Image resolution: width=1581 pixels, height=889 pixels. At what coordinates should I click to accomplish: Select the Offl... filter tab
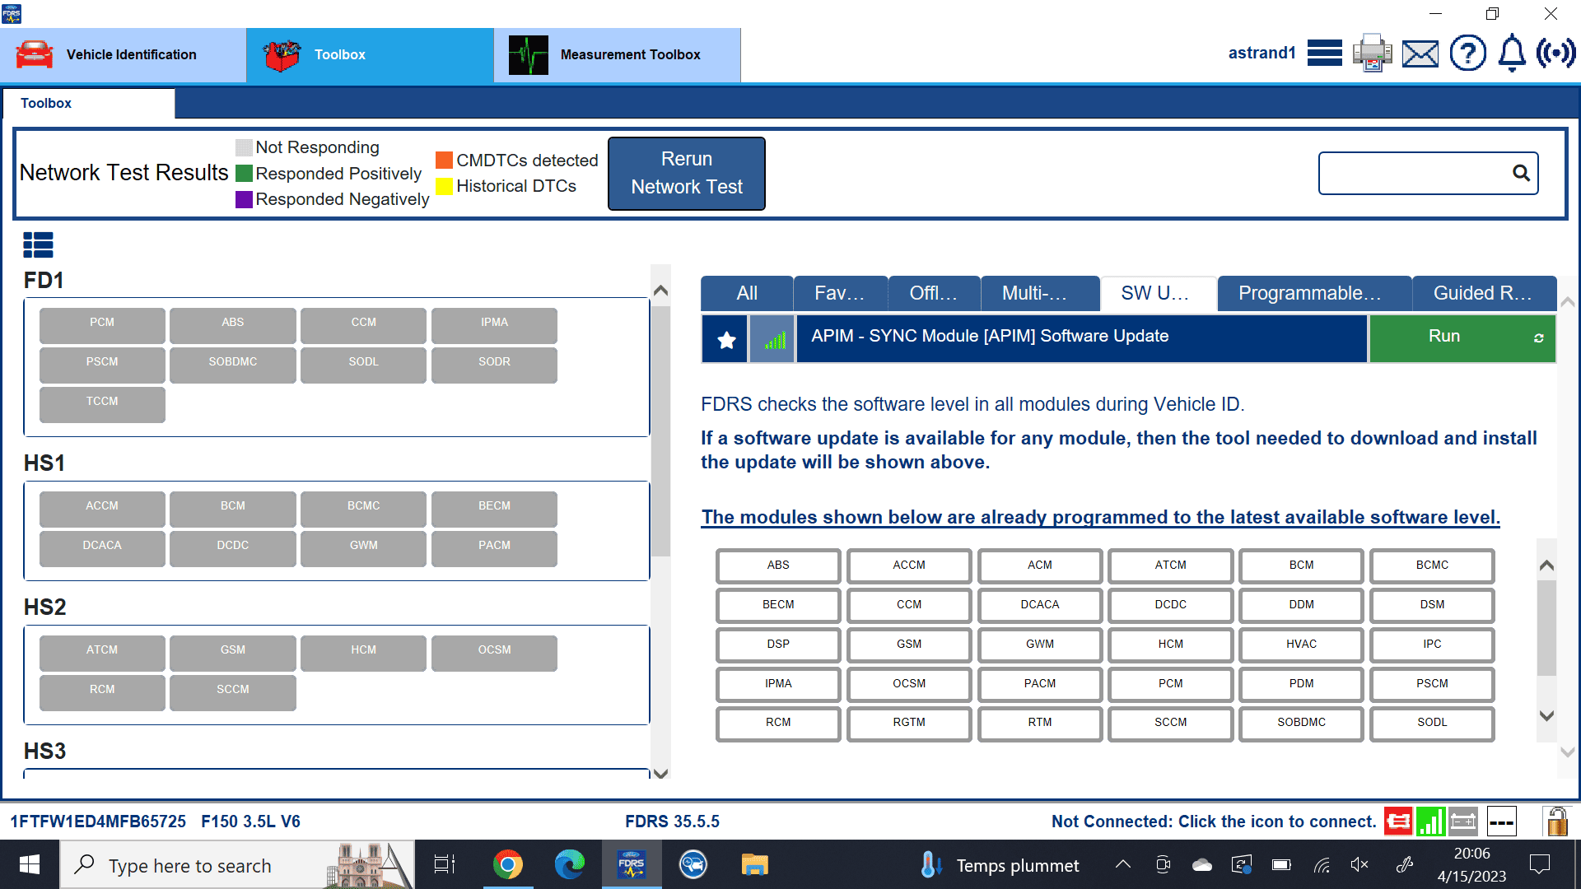(x=934, y=293)
